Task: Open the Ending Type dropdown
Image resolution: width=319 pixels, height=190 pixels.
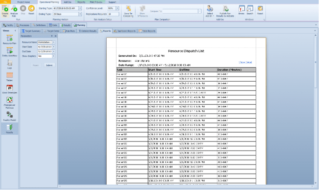Action: click(x=80, y=14)
